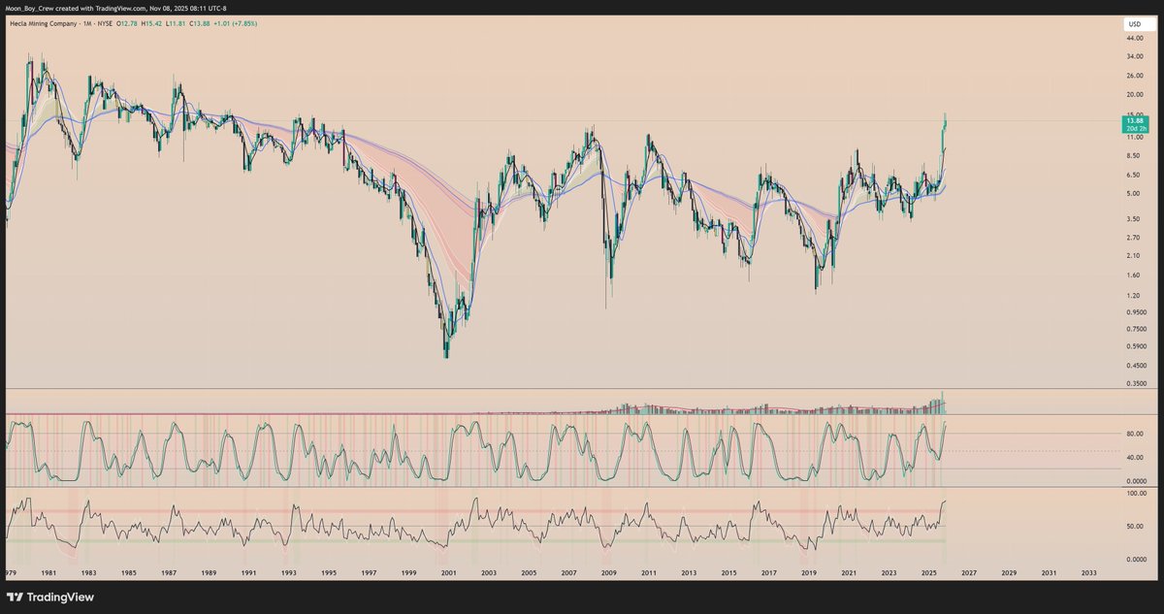Click the 1981 label on the time axis

pyautogui.click(x=47, y=573)
